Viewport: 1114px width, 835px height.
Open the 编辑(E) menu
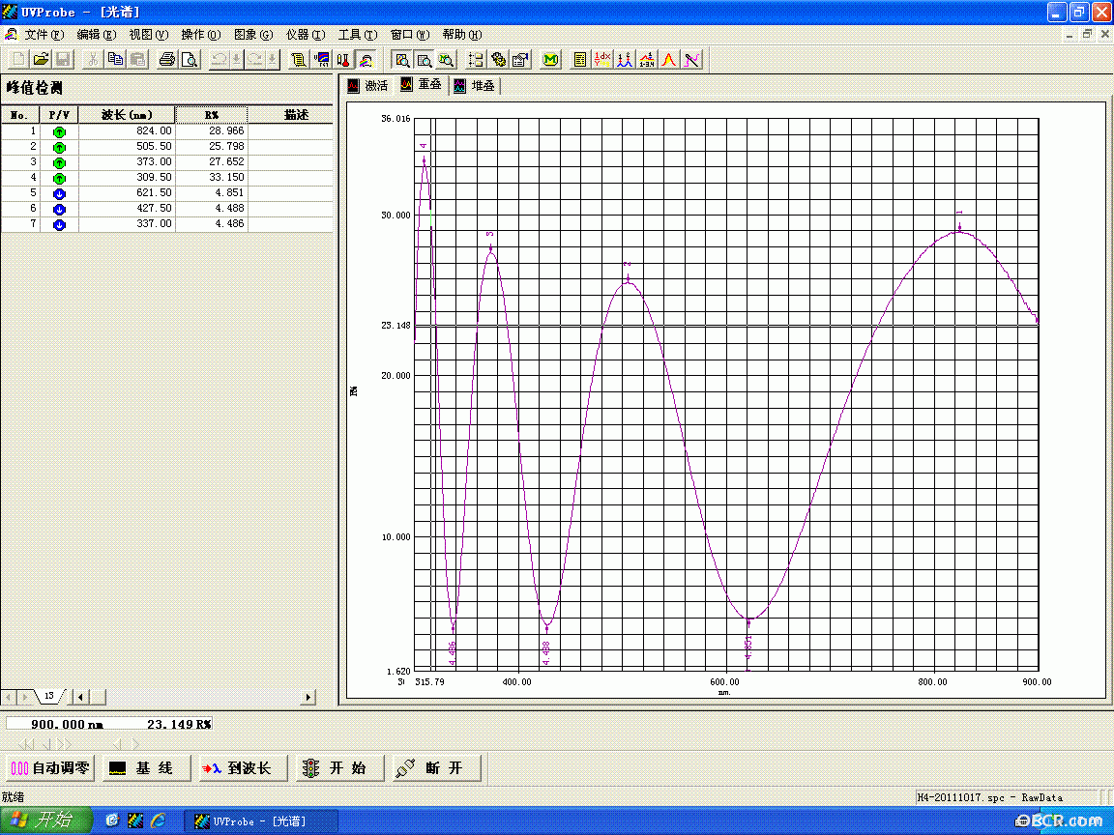(x=96, y=34)
